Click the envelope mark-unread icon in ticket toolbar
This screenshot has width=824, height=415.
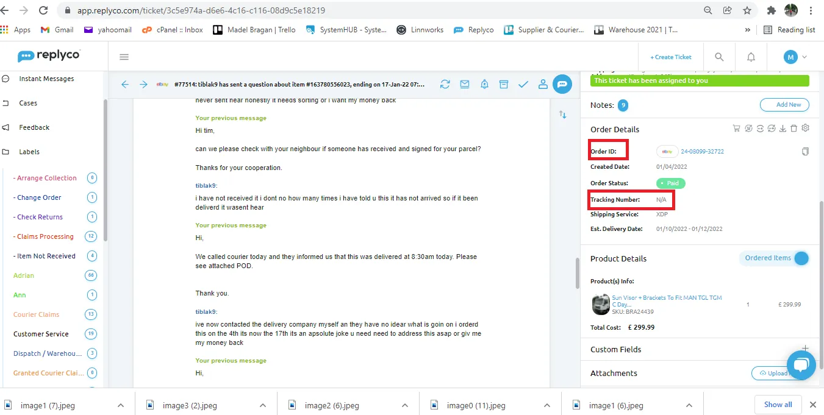pos(465,85)
